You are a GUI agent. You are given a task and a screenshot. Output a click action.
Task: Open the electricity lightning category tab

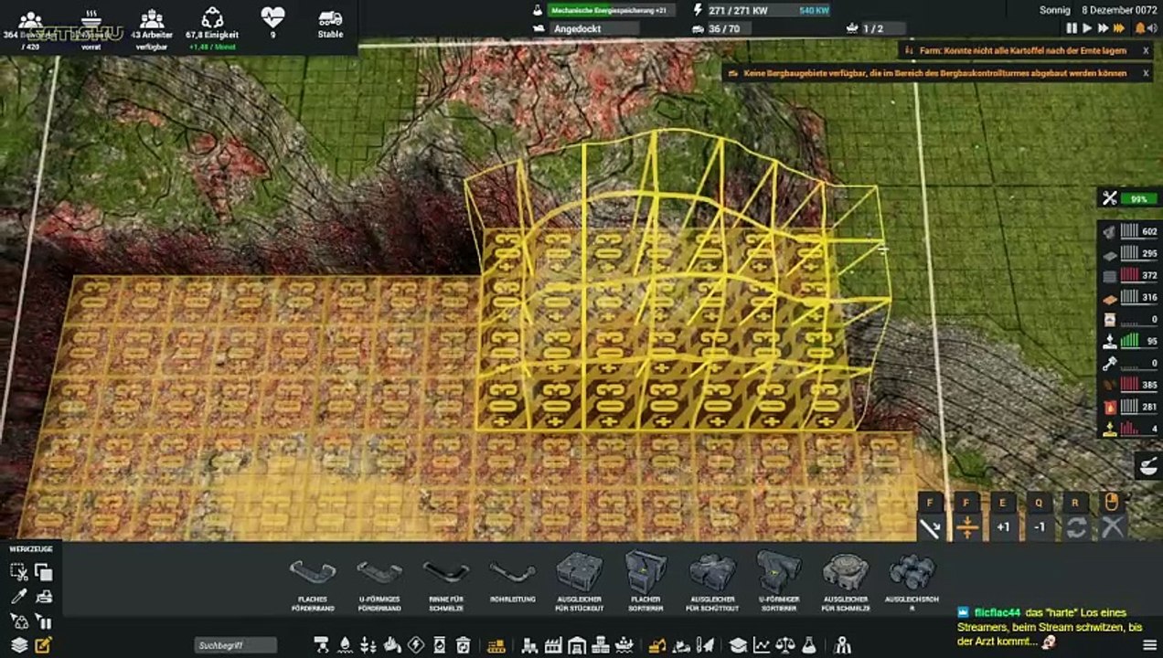coord(416,645)
